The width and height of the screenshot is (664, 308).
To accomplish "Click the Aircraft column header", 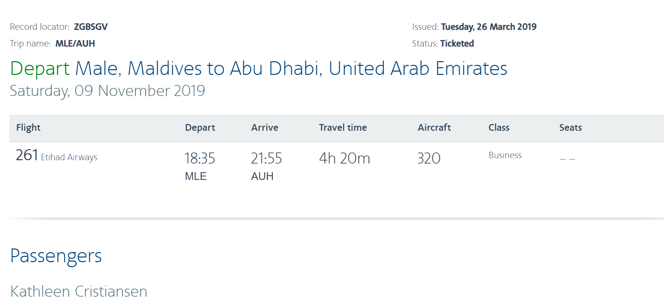I will 434,127.
